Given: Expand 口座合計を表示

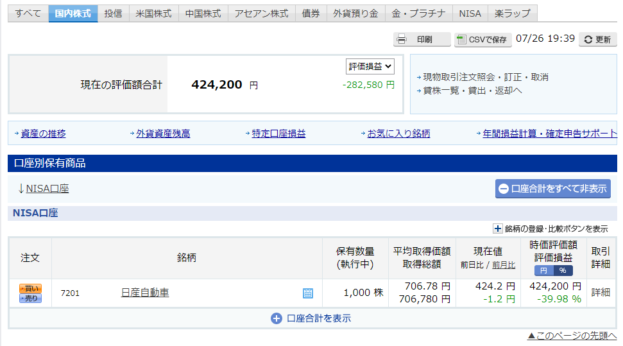Looking at the screenshot, I should click(311, 318).
